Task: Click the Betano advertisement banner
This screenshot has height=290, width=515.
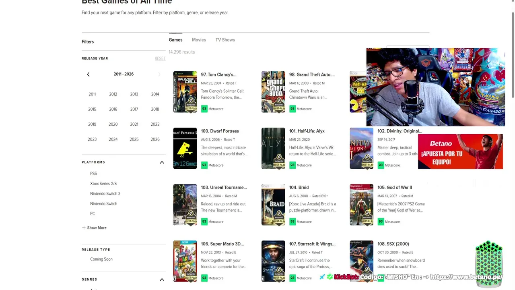Action: (x=460, y=151)
